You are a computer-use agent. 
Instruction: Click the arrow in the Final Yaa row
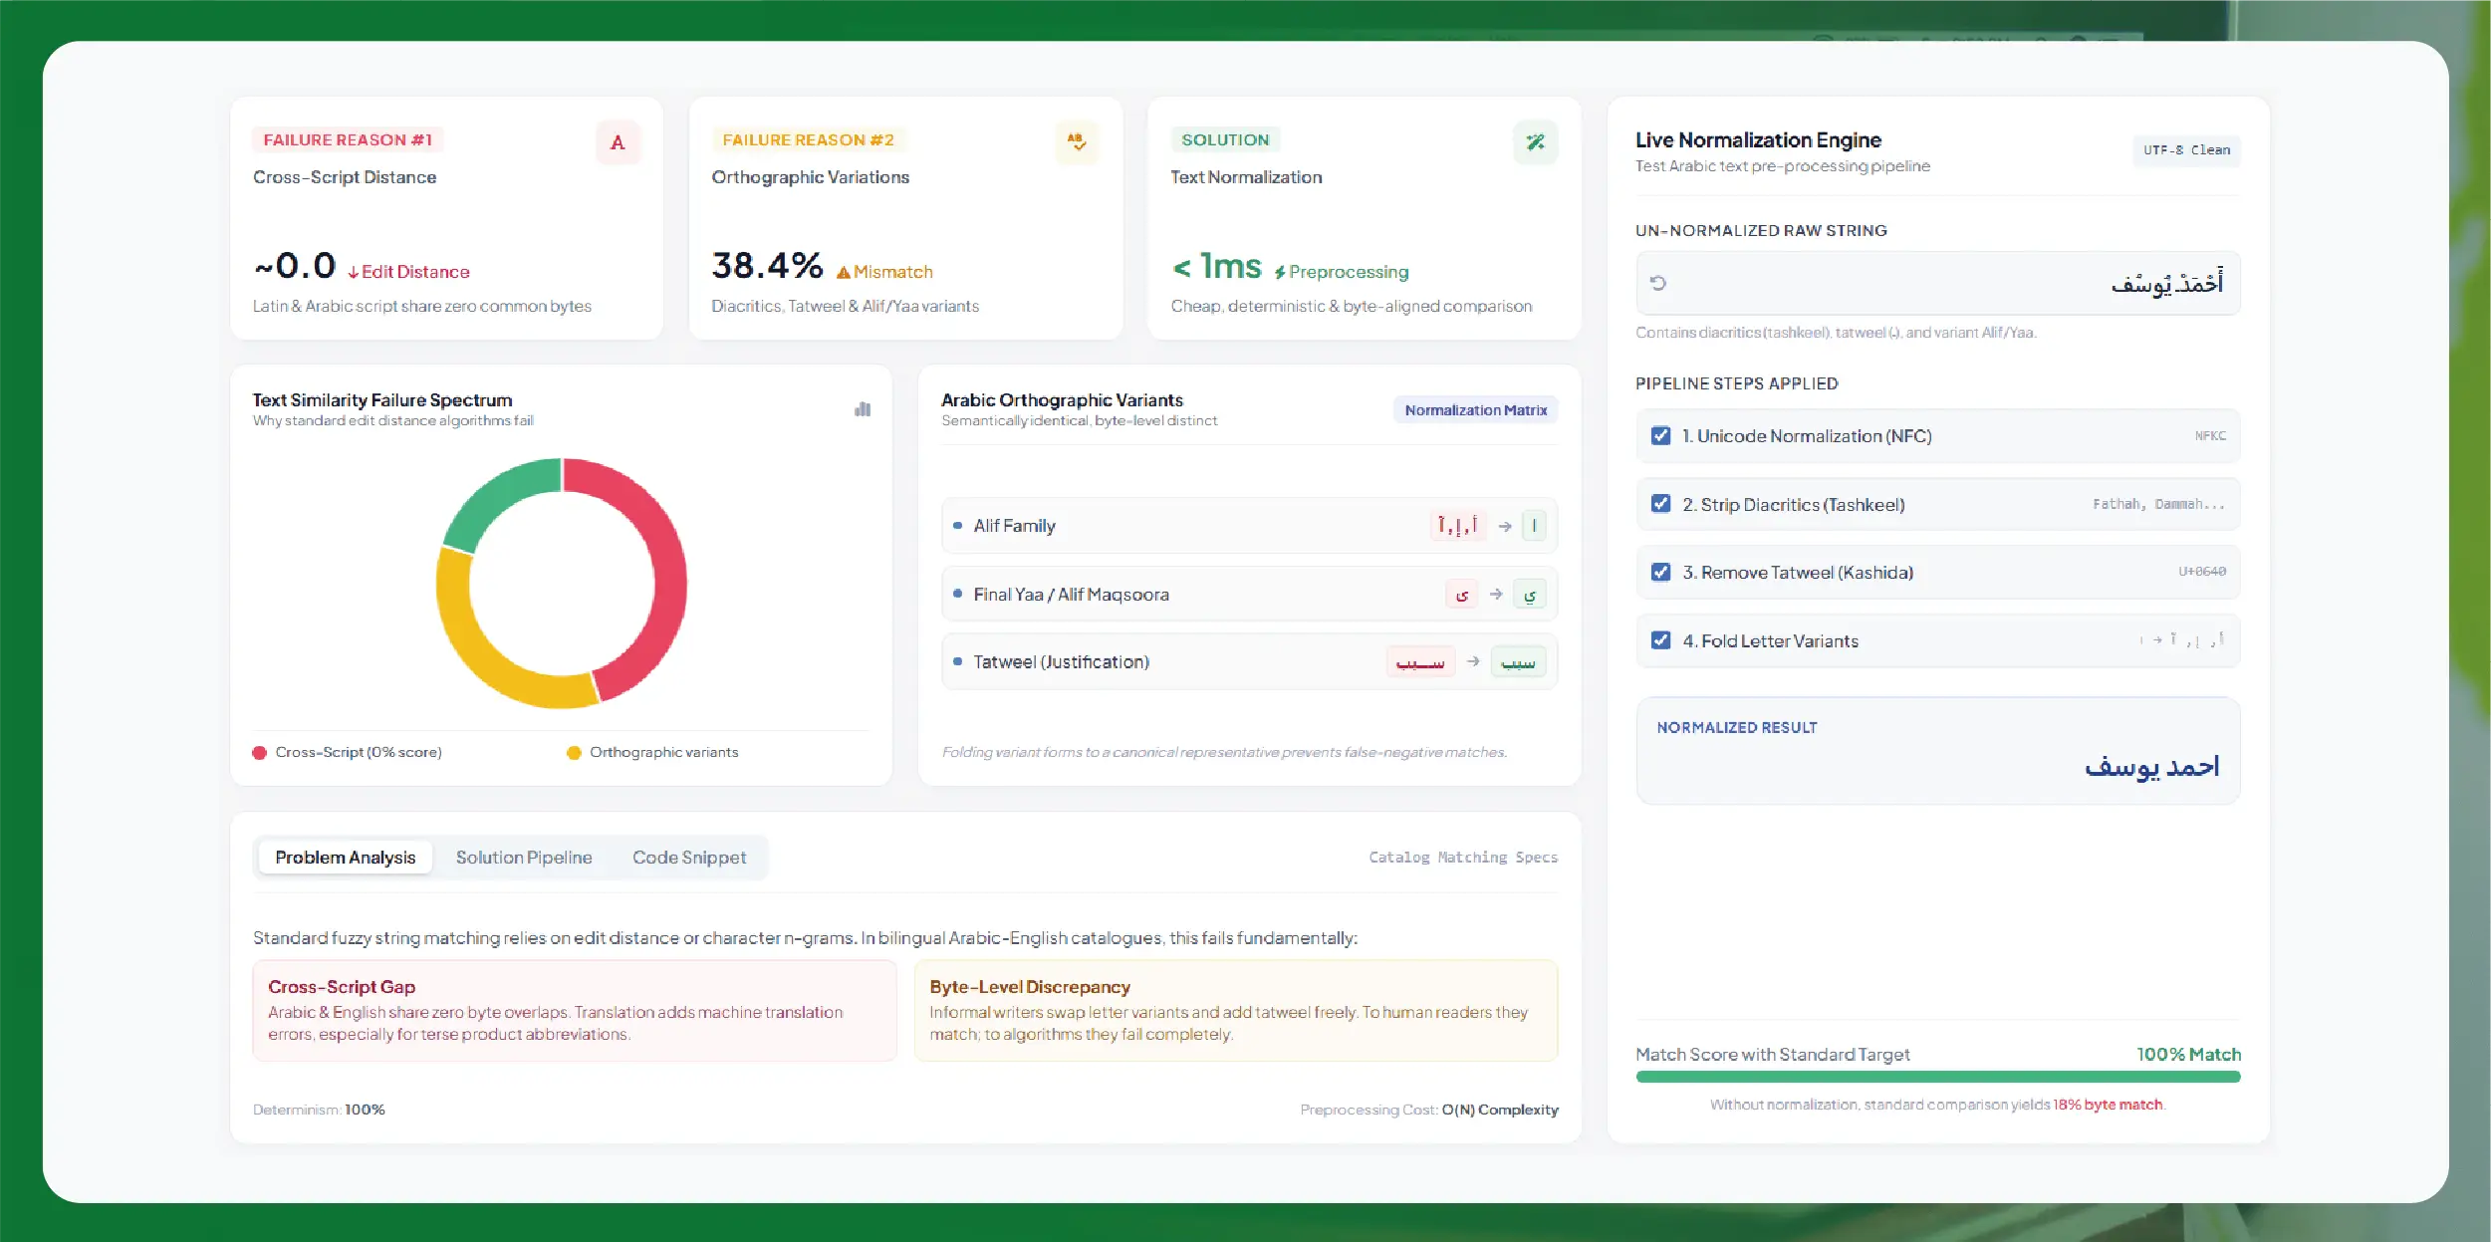click(x=1496, y=595)
